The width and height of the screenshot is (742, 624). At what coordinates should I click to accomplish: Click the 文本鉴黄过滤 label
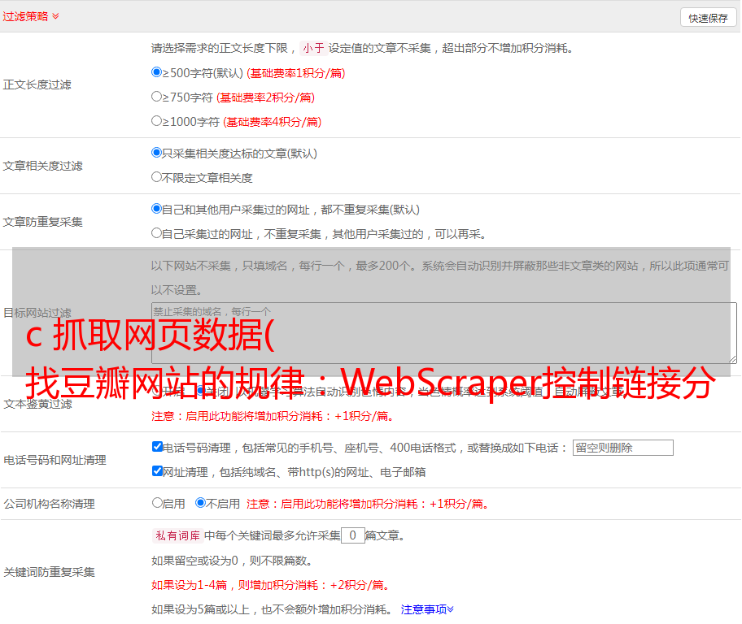tap(38, 404)
